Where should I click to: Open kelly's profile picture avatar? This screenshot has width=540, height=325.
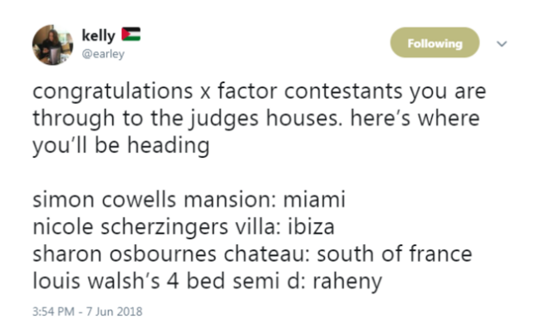click(x=52, y=45)
